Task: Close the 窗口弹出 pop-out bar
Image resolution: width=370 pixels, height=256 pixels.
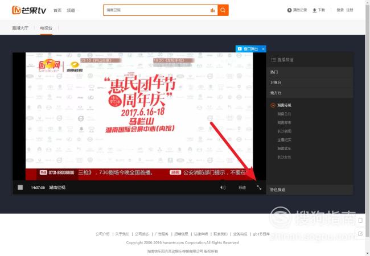Action: 263,49
